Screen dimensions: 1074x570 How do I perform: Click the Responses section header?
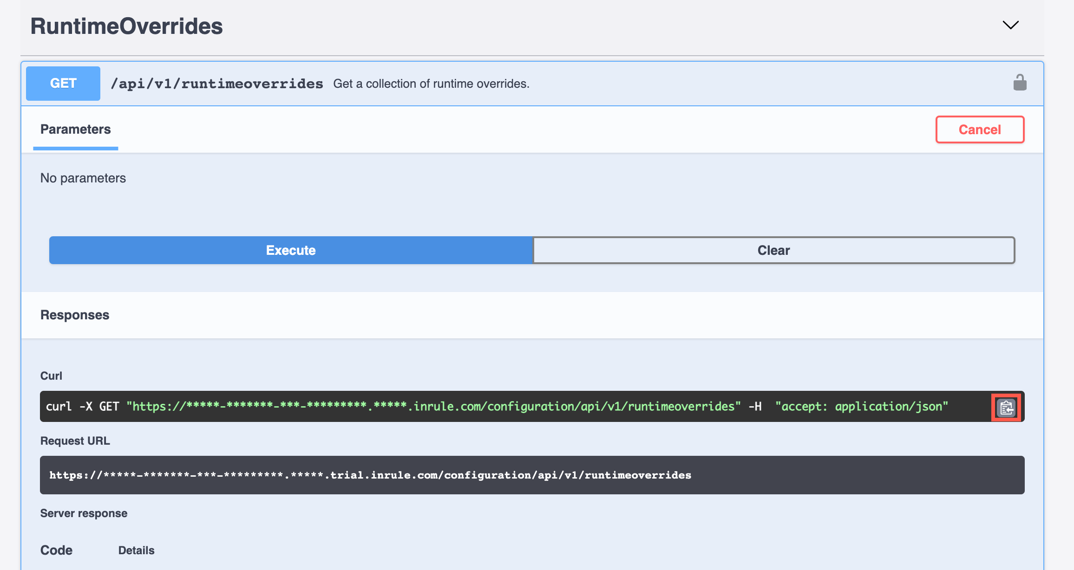click(75, 315)
